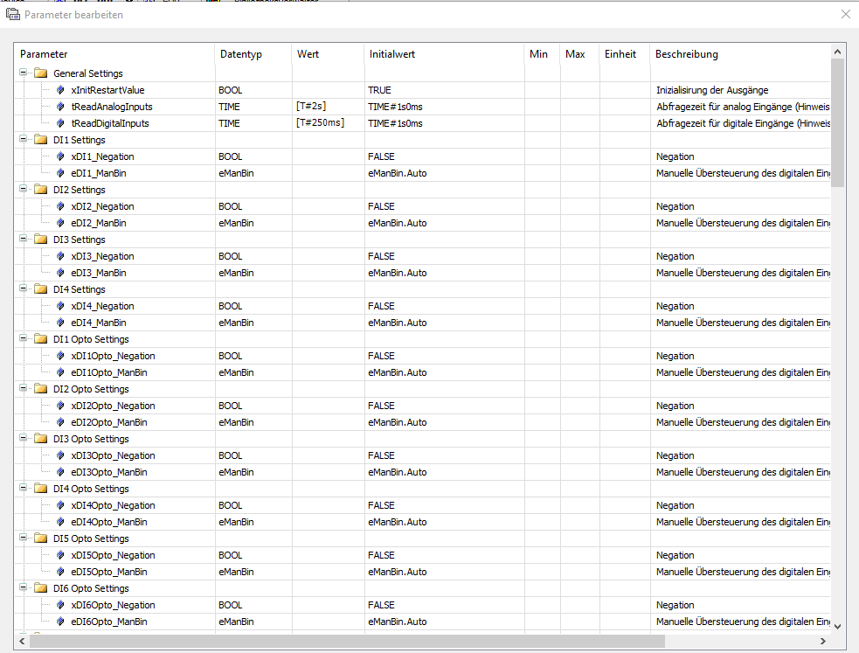Click the Parameter bearbeiten dialog title icon
The image size is (859, 653).
[x=12, y=14]
